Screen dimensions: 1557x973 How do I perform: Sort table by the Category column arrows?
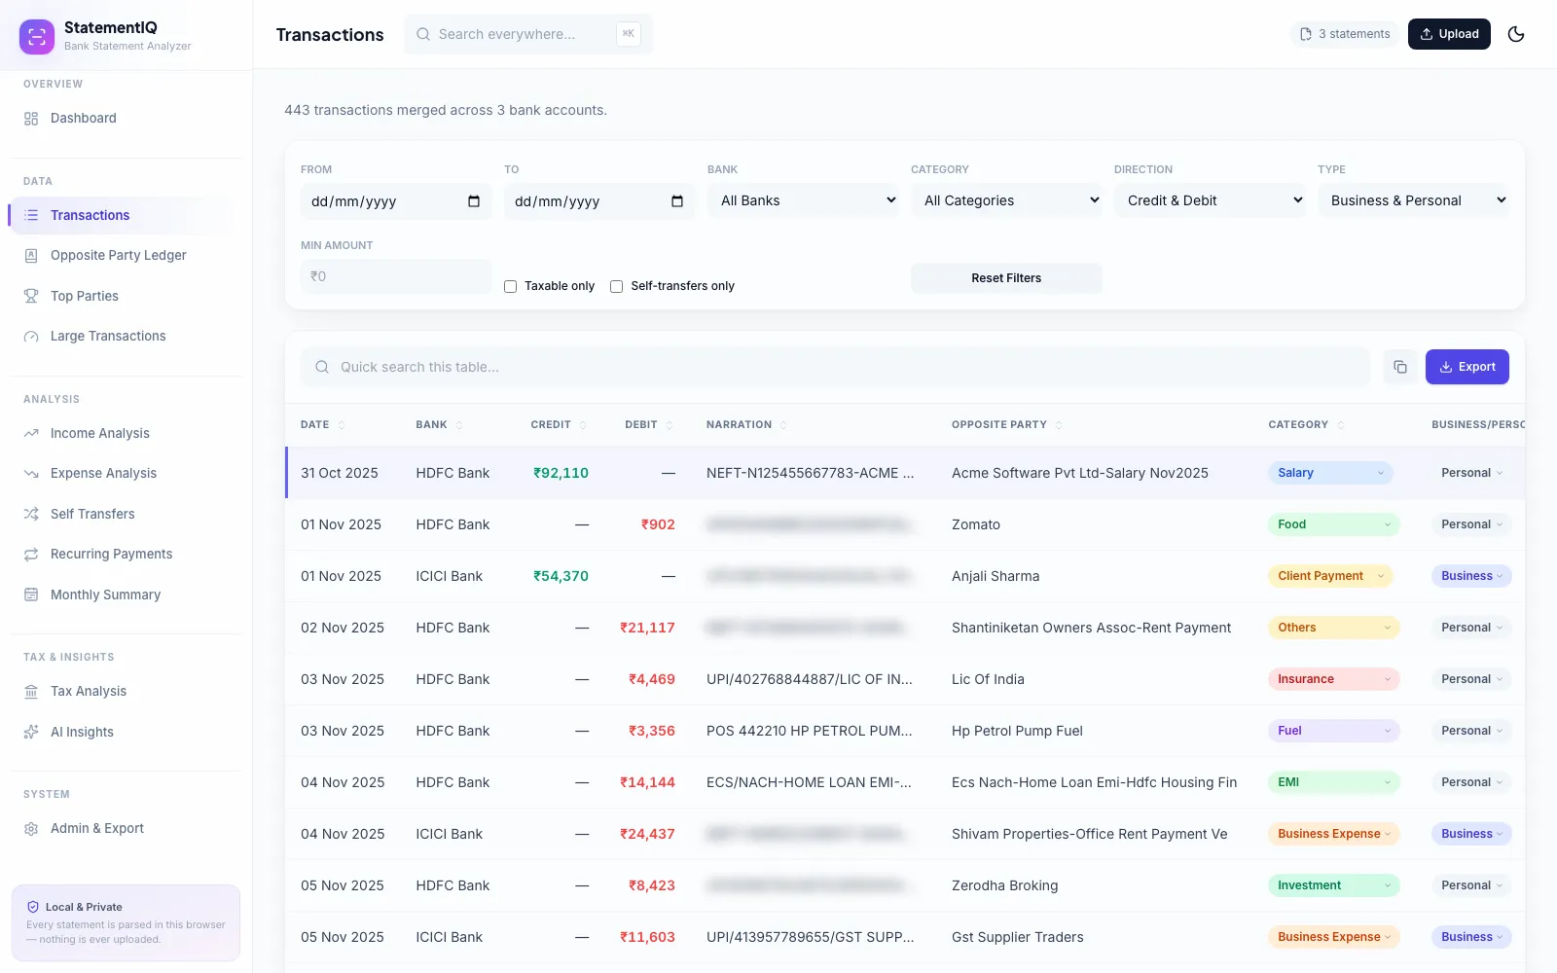(x=1341, y=425)
